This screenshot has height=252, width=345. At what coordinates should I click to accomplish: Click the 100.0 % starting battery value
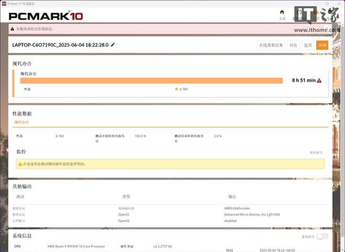pyautogui.click(x=141, y=136)
